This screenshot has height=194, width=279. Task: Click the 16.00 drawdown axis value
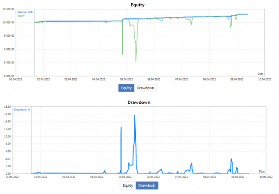pos(8,114)
